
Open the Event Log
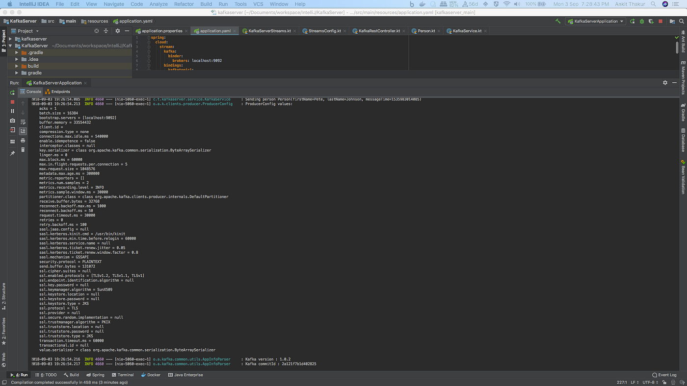click(x=664, y=375)
